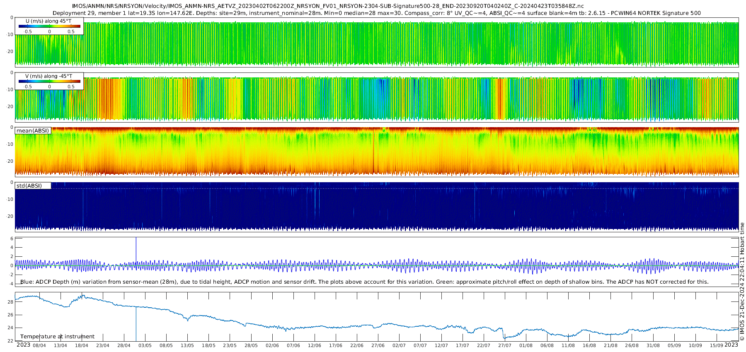Click the 28 tick on temperature axis

click(10, 302)
